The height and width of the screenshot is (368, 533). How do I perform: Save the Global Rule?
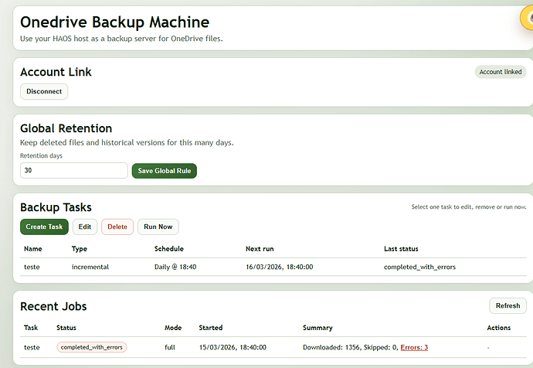point(165,171)
